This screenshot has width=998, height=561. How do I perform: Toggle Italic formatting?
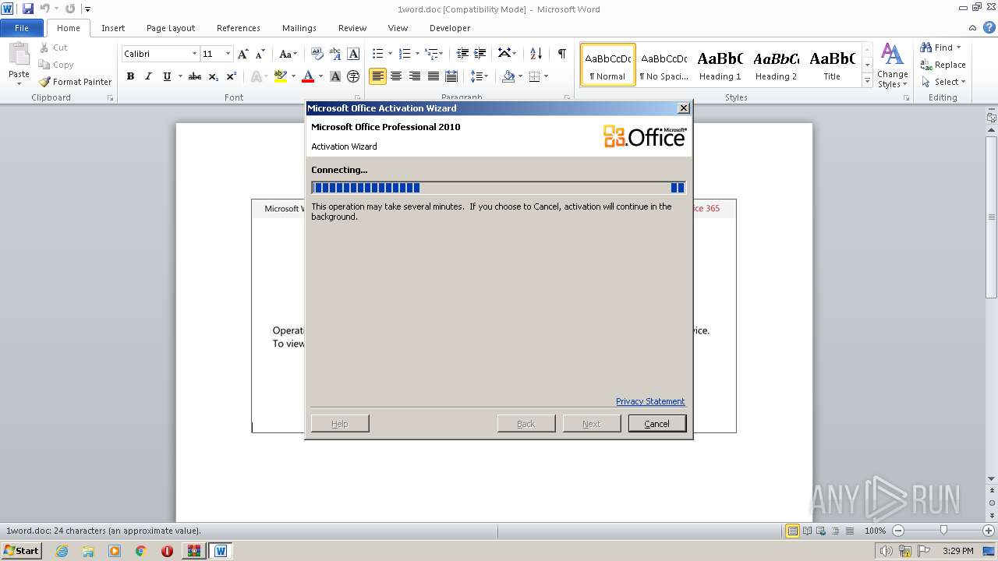point(148,76)
